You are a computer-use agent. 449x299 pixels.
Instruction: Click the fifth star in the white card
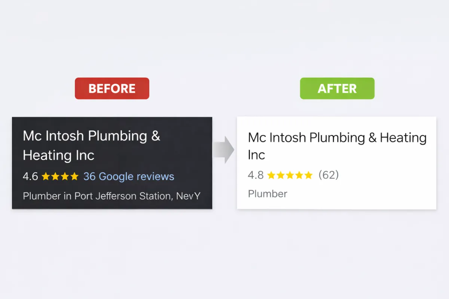[308, 175]
